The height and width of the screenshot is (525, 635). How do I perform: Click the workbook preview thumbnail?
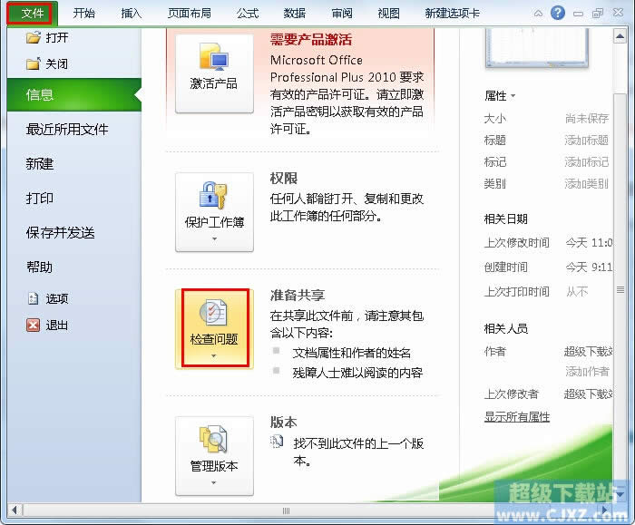tap(537, 47)
